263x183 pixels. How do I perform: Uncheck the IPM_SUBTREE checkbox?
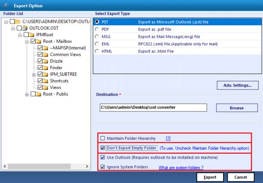click(40, 74)
